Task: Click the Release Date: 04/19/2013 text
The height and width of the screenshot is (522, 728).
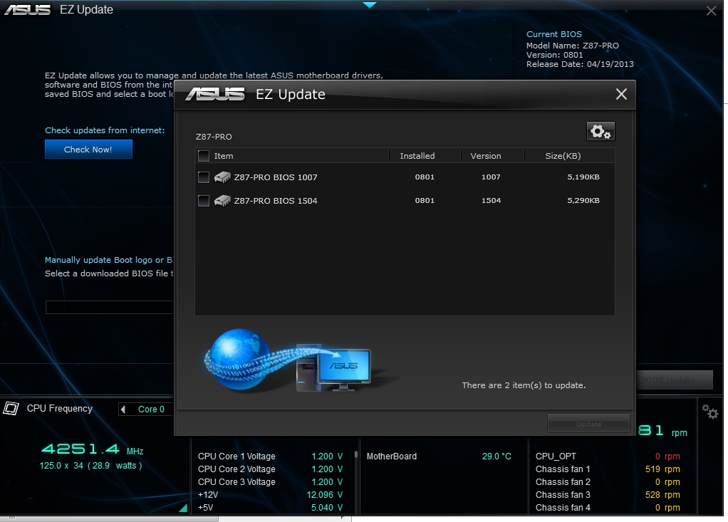Action: coord(580,65)
